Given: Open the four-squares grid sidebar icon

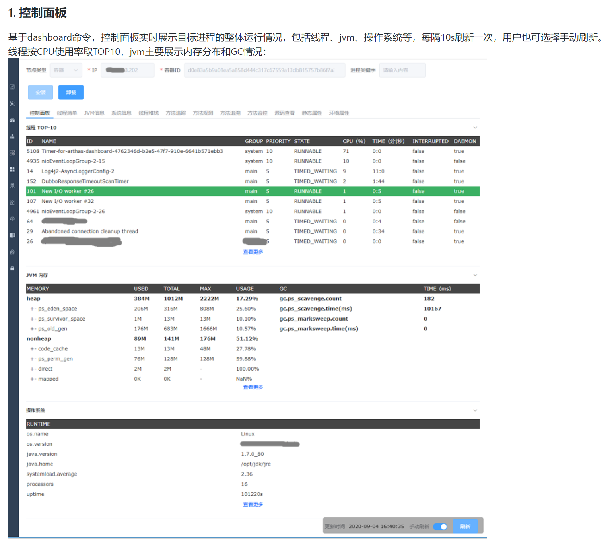Looking at the screenshot, I should click(x=12, y=169).
